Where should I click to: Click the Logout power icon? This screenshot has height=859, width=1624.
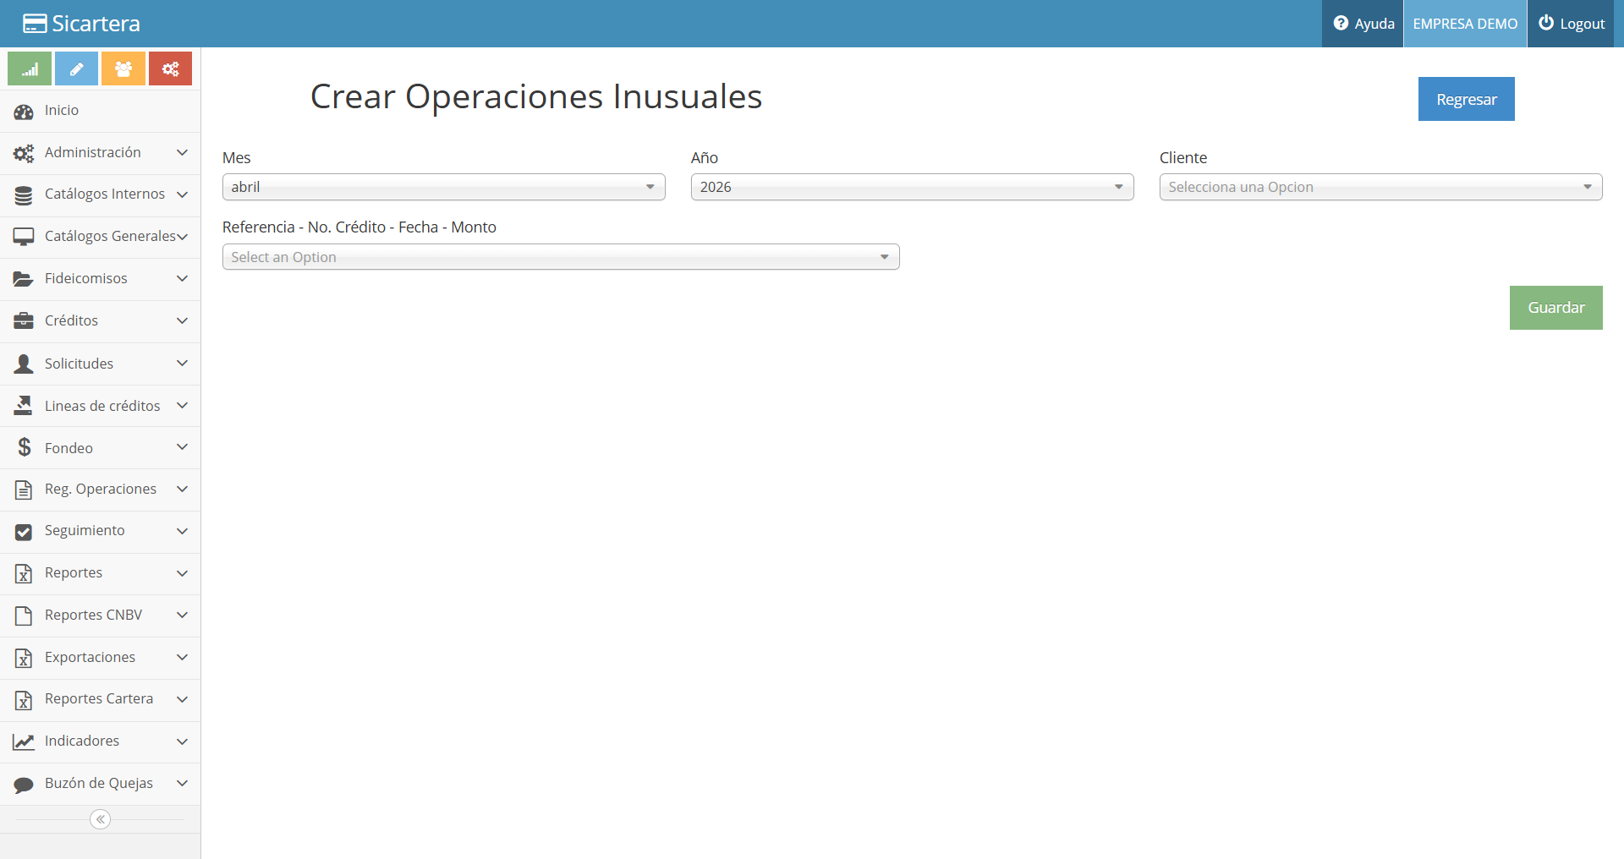(x=1546, y=23)
